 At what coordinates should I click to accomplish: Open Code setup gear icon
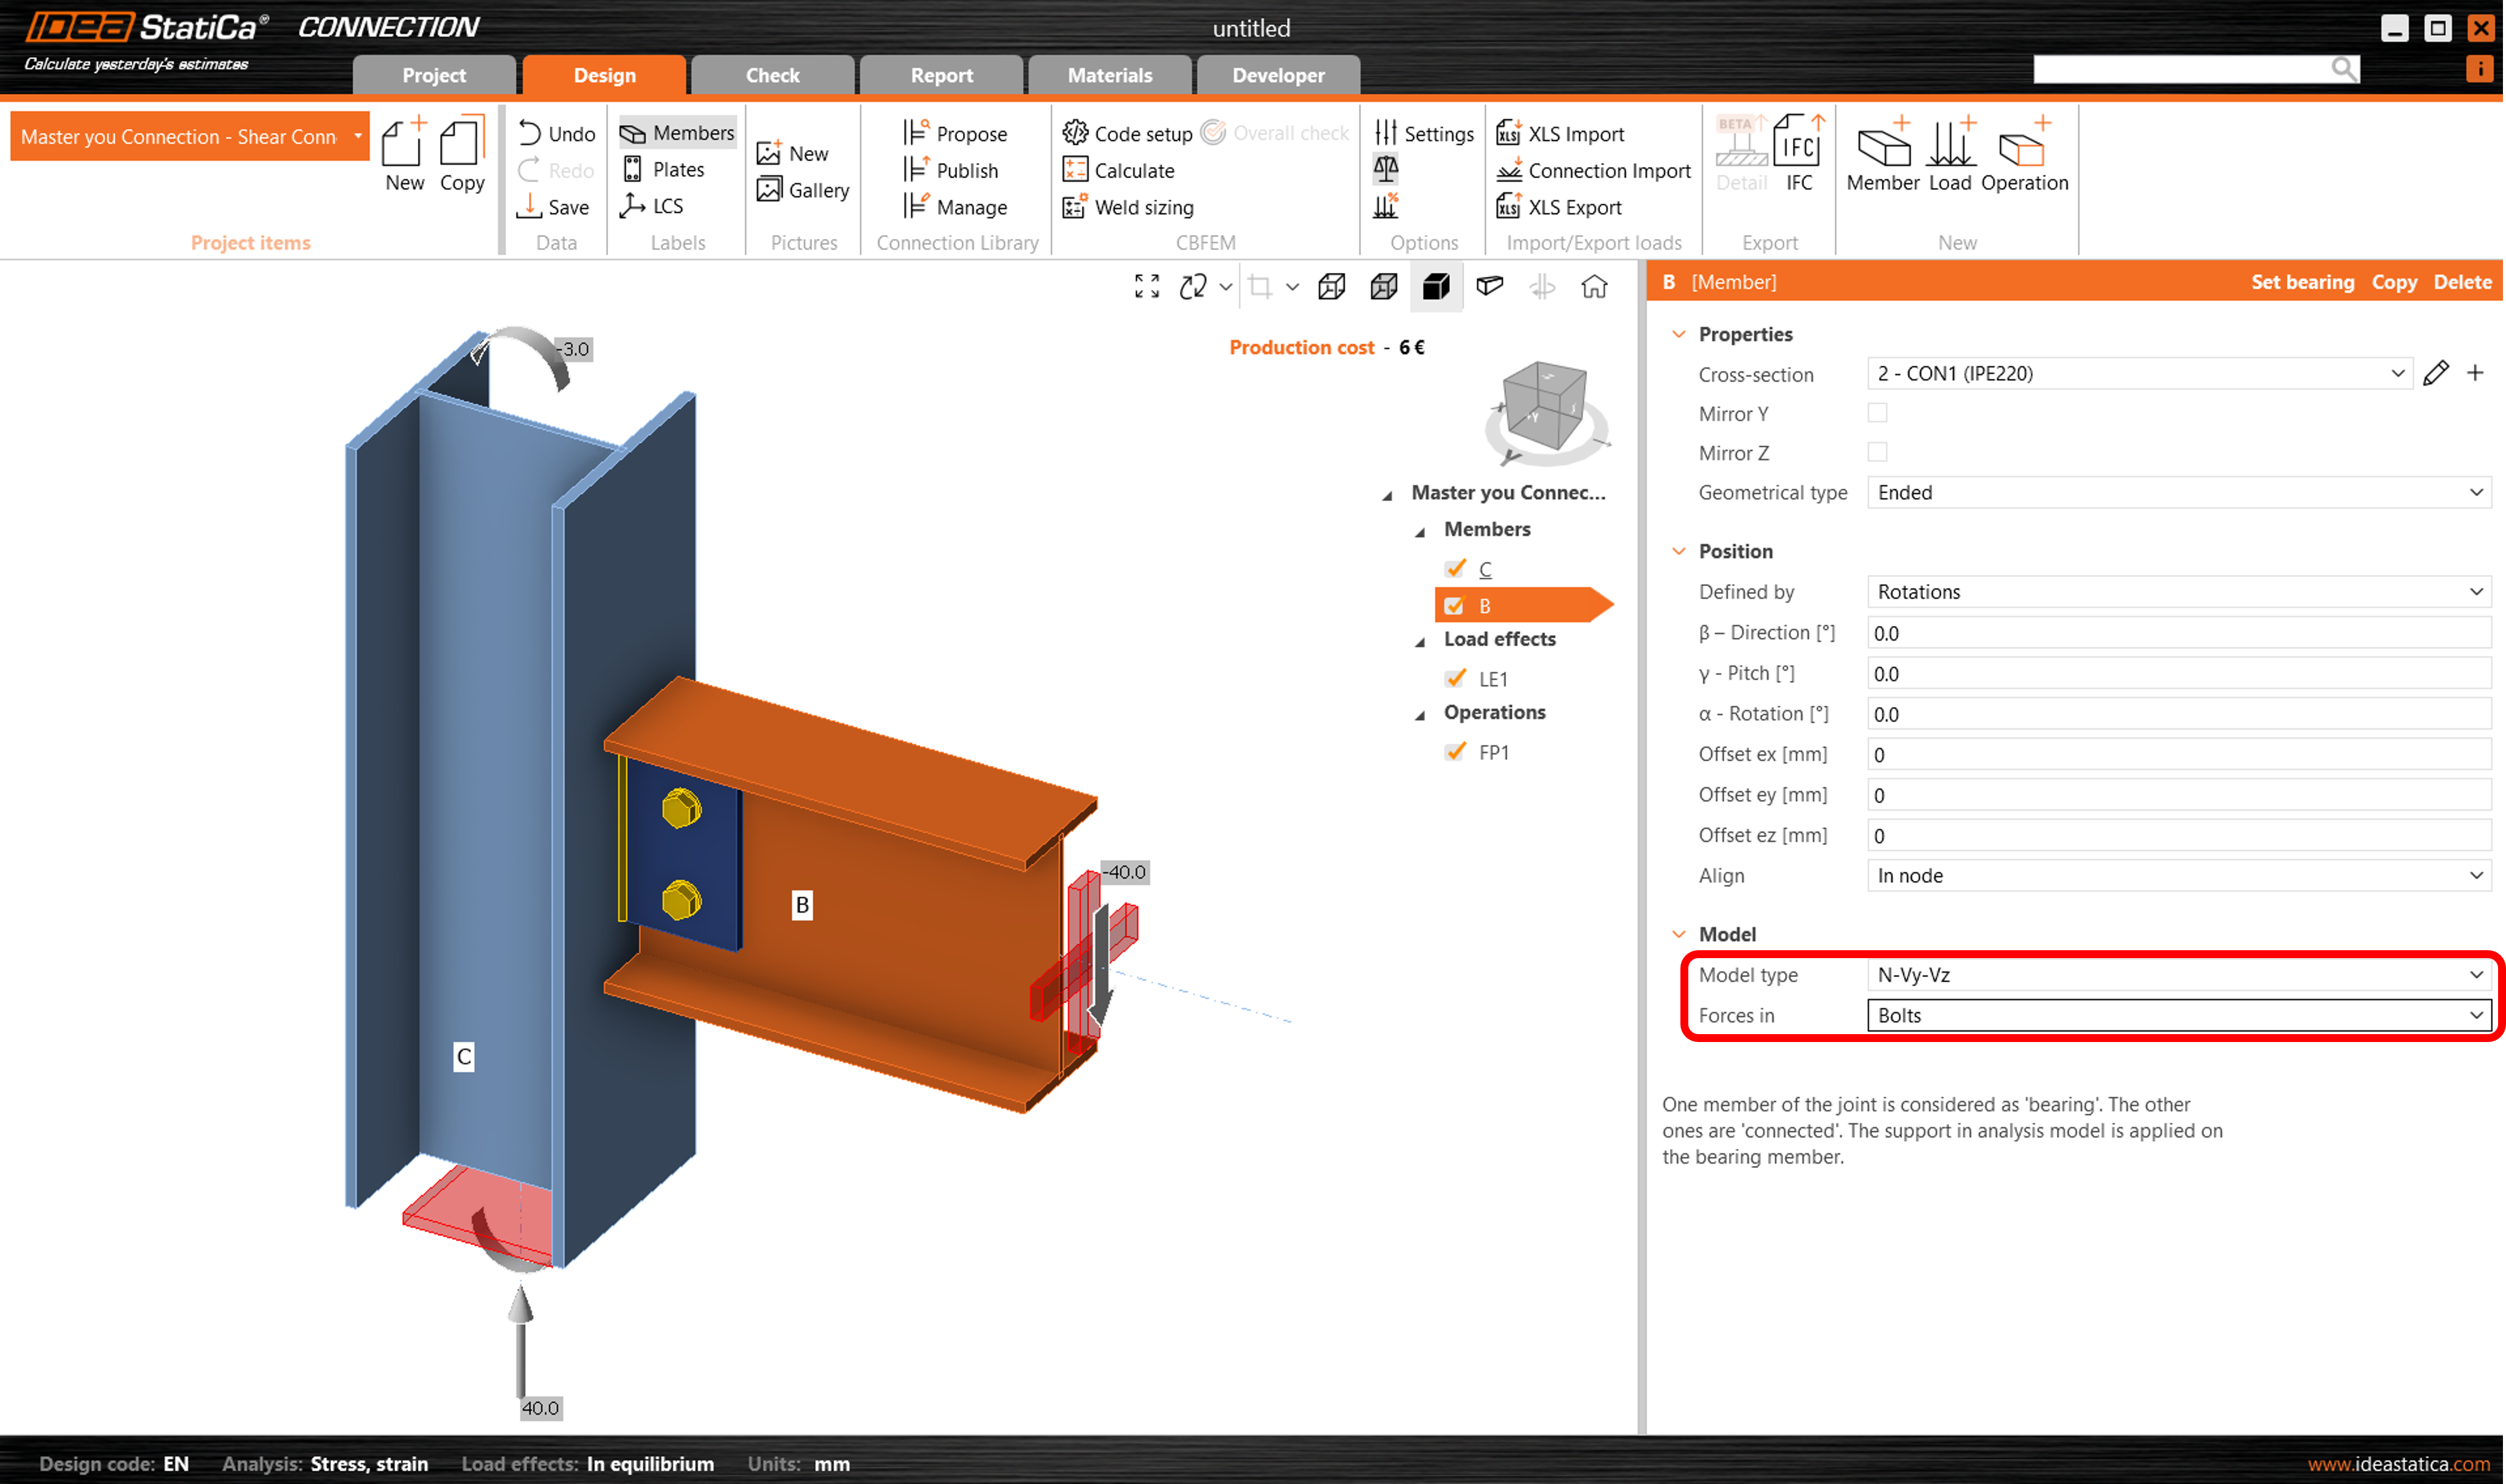click(x=1075, y=133)
